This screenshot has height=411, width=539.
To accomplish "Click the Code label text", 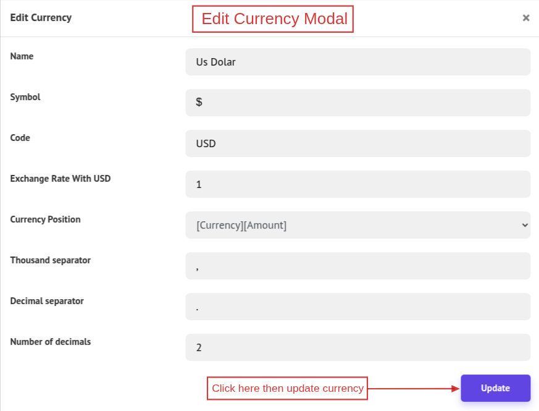I will click(20, 138).
